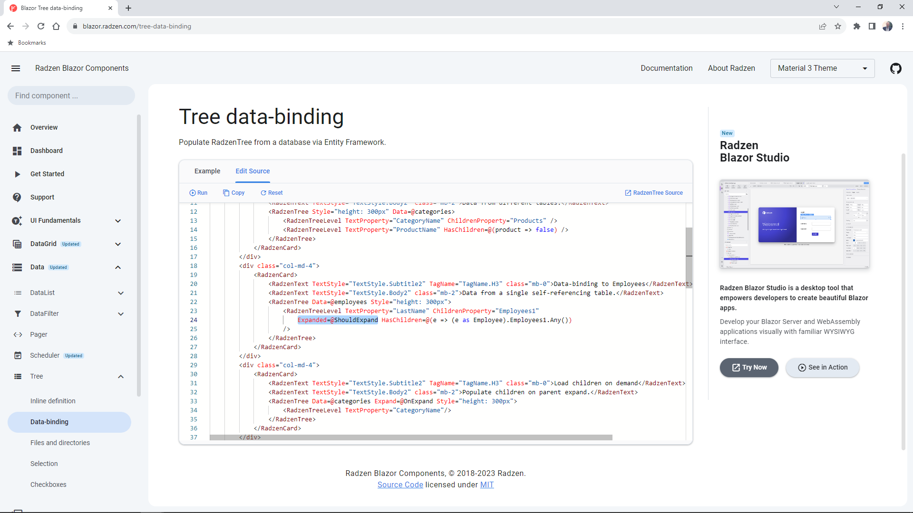
Task: Click the sidebar navigation scrollbar
Action: point(139,256)
